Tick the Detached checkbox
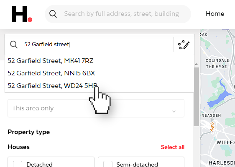This screenshot has height=167, width=235. 18,164
